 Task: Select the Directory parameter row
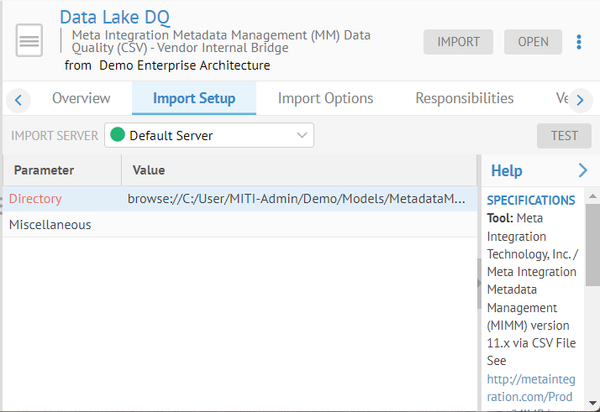(35, 199)
